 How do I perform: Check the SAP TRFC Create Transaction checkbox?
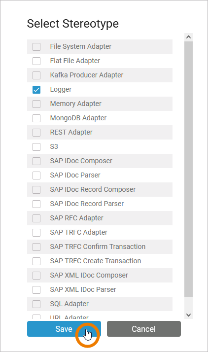click(36, 261)
